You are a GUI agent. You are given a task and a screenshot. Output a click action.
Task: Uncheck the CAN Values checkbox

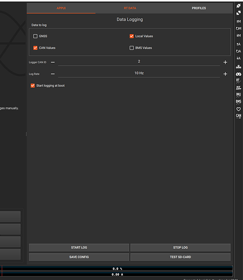point(35,48)
